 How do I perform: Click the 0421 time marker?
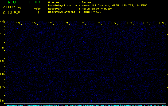tap(17, 23)
